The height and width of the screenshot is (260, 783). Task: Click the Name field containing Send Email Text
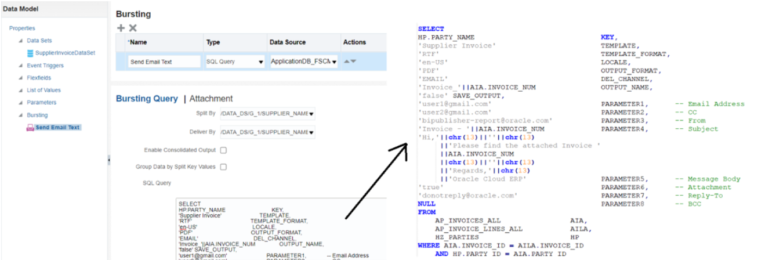[x=164, y=62]
